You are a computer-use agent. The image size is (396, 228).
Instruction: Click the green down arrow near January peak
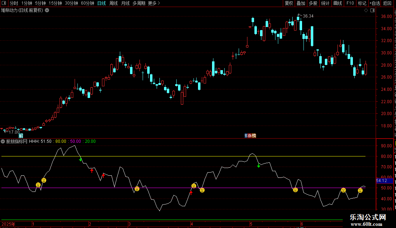pos(81,159)
